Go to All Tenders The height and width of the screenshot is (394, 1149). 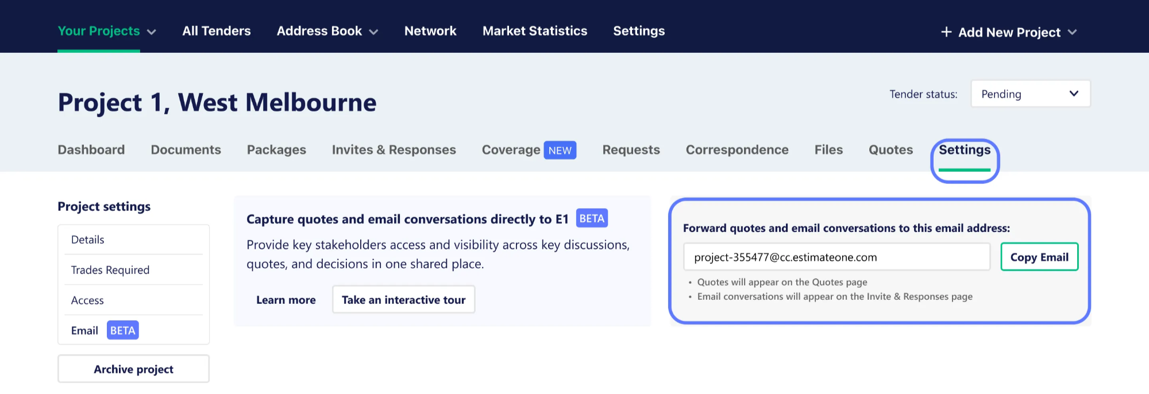216,31
